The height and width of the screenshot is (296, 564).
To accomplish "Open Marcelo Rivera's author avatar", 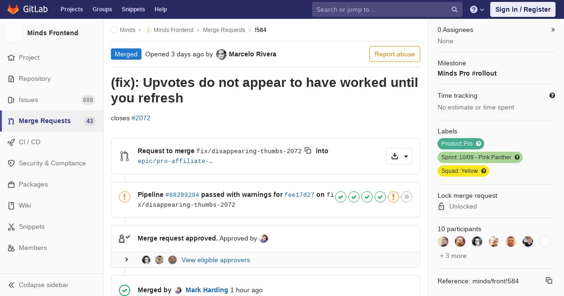I will [x=221, y=55].
